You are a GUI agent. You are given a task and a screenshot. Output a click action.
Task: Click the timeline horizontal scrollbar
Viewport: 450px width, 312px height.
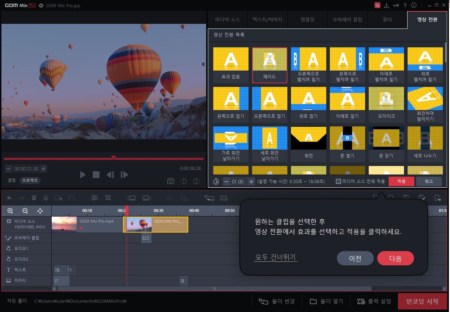pyautogui.click(x=214, y=288)
